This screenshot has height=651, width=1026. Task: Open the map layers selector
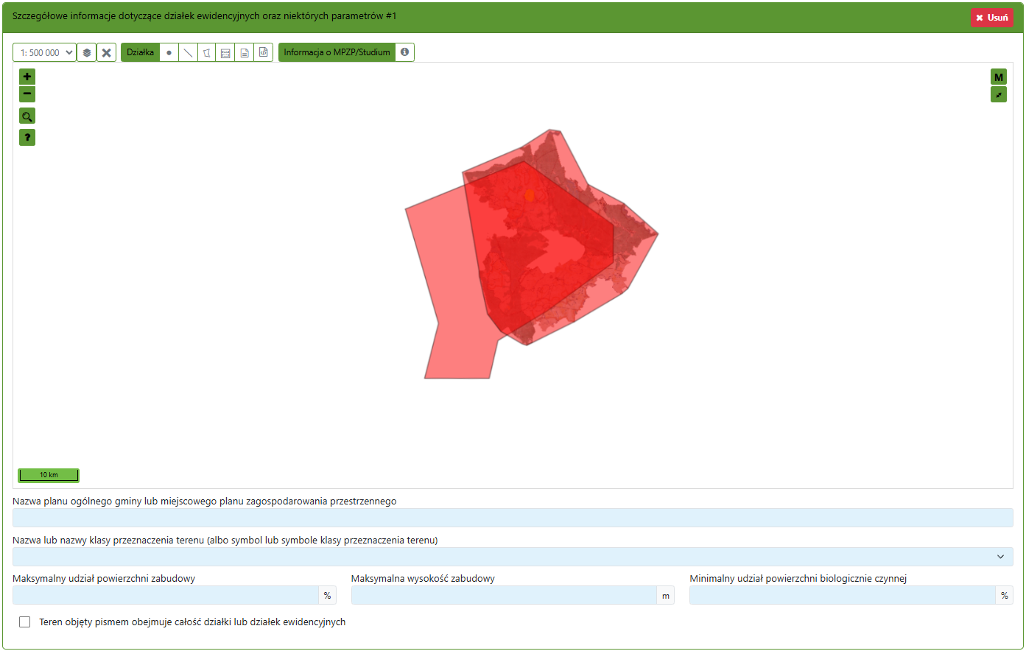(86, 52)
